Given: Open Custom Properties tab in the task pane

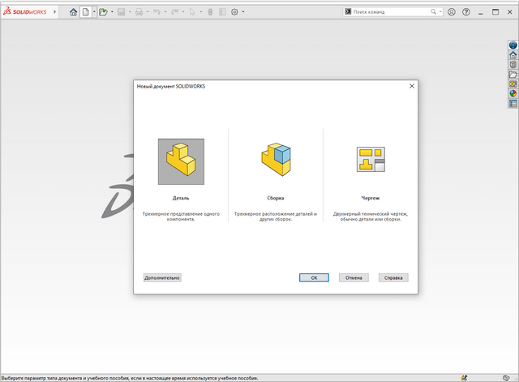Looking at the screenshot, I should [513, 103].
